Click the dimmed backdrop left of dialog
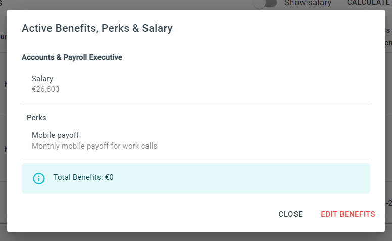The image size is (392, 241). click(3, 120)
